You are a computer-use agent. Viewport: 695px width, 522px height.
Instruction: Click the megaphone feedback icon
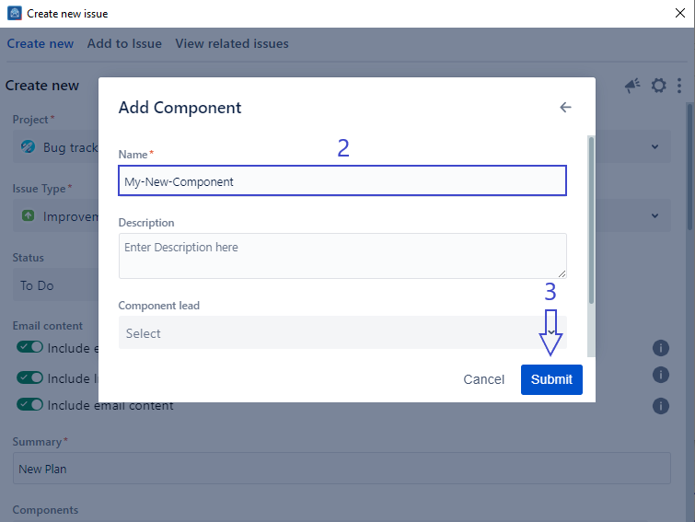632,86
